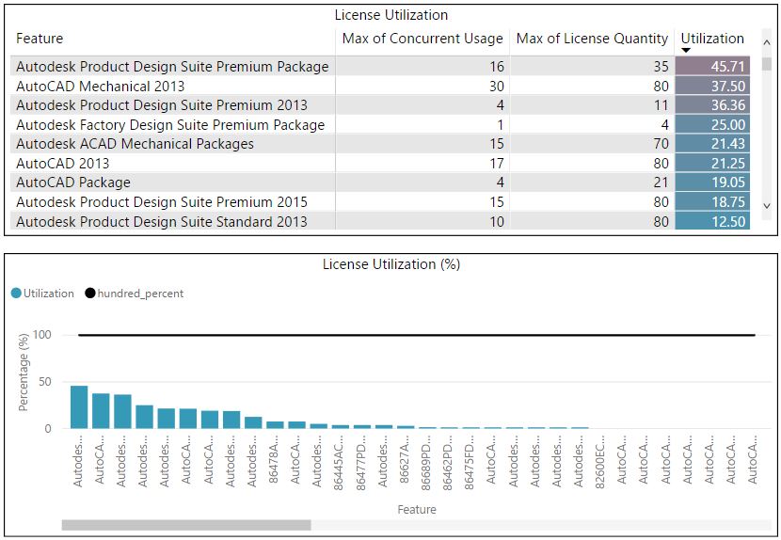Sort table by Feature column header
This screenshot has height=540, width=781.
40,39
